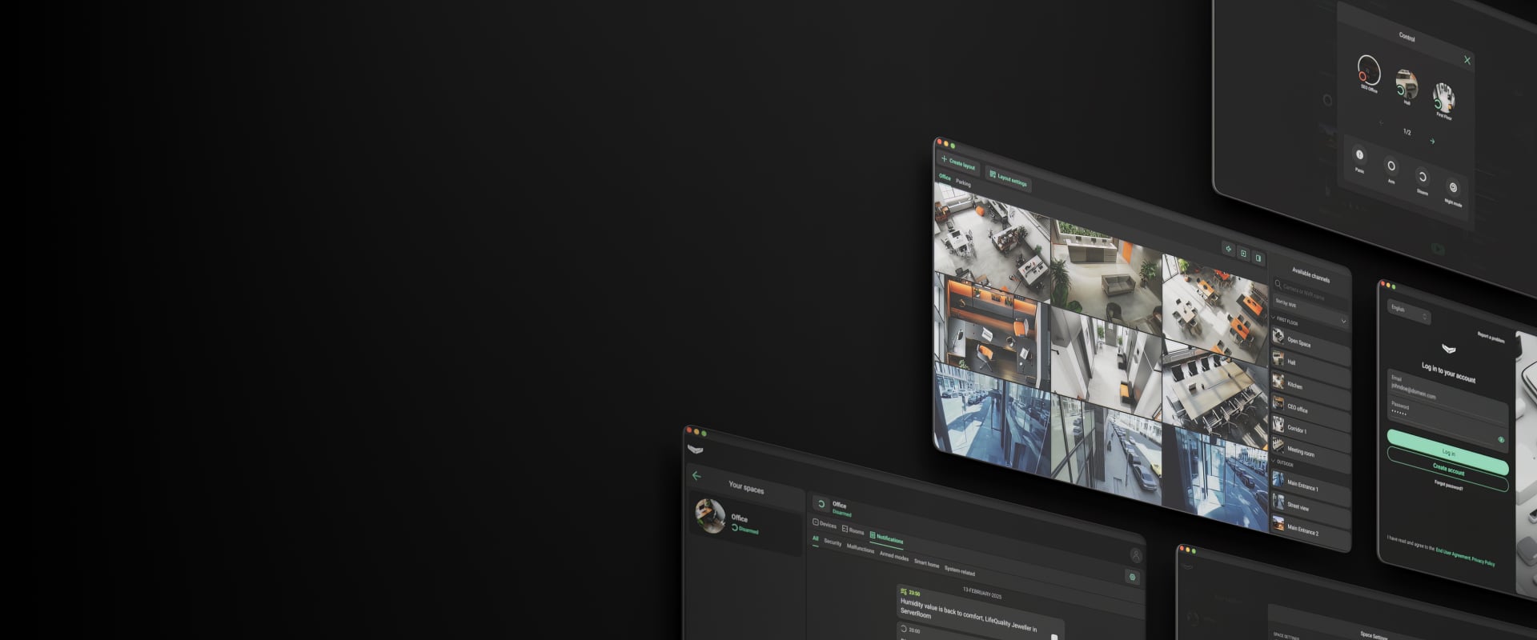Toggle sound icon above video grid
Screen dimensions: 1537x640
(1228, 249)
